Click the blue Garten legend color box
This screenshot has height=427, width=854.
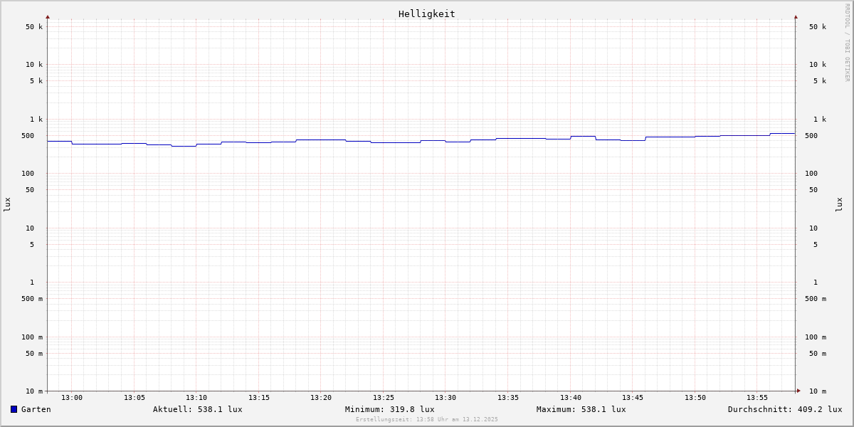click(x=14, y=409)
